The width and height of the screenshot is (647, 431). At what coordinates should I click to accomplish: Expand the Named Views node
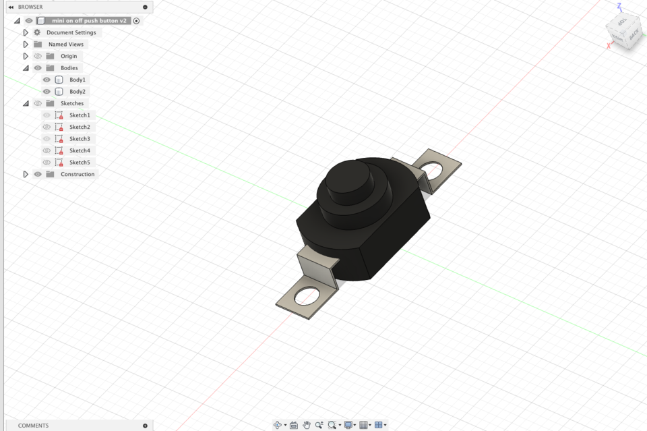click(x=25, y=44)
